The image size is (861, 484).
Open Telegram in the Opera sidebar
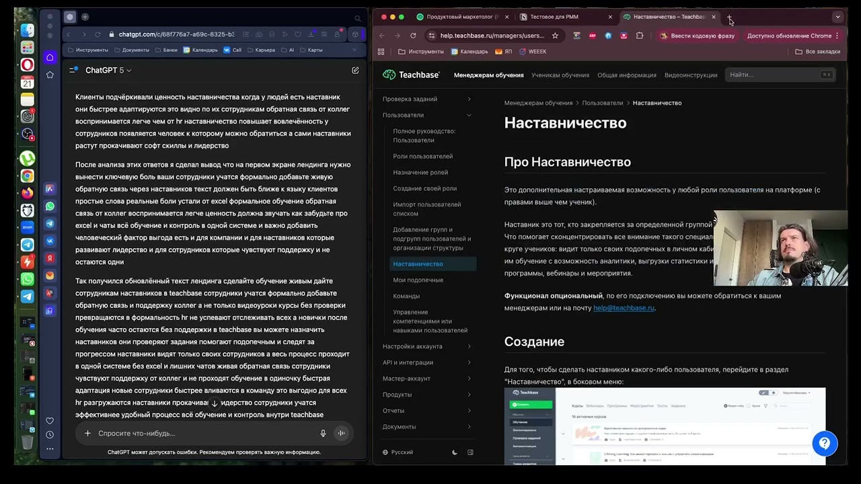(50, 224)
